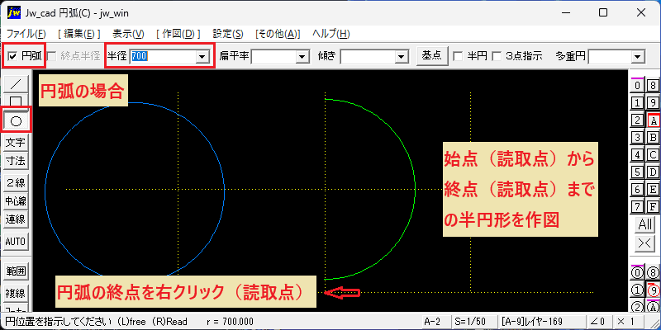The image size is (661, 330).
Task: Select the rectangle drawing tool
Action: pyautogui.click(x=16, y=101)
